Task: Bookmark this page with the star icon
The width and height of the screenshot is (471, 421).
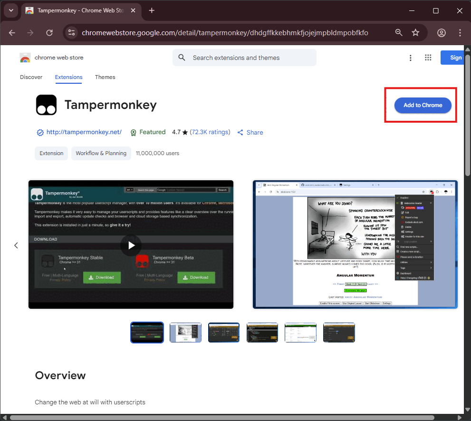Action: 415,33
